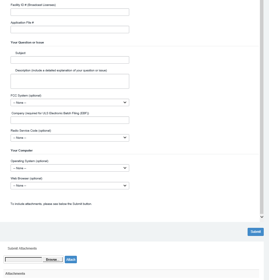Expand the Radio Service Code dropdown

[70, 138]
